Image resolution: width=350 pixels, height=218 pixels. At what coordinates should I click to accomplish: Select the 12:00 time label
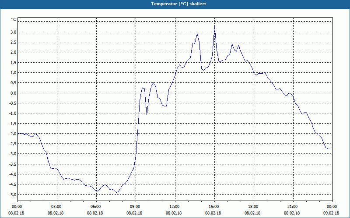[175, 207]
